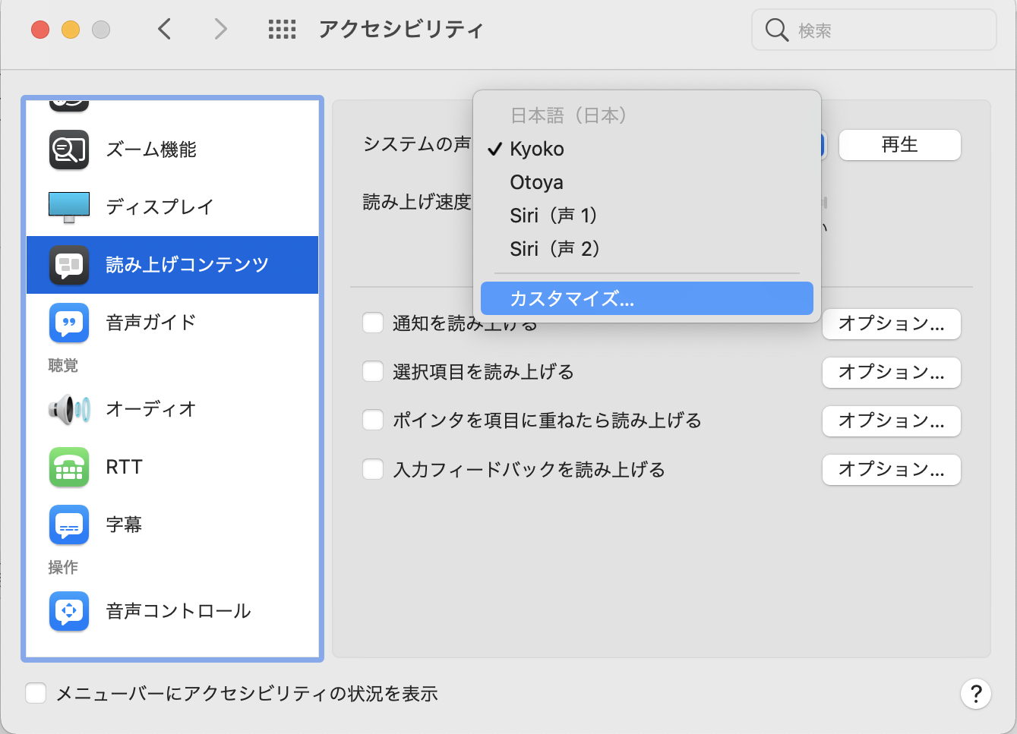The width and height of the screenshot is (1017, 734).
Task: Open オプション... for 選択項目を読み上げる
Action: [891, 372]
